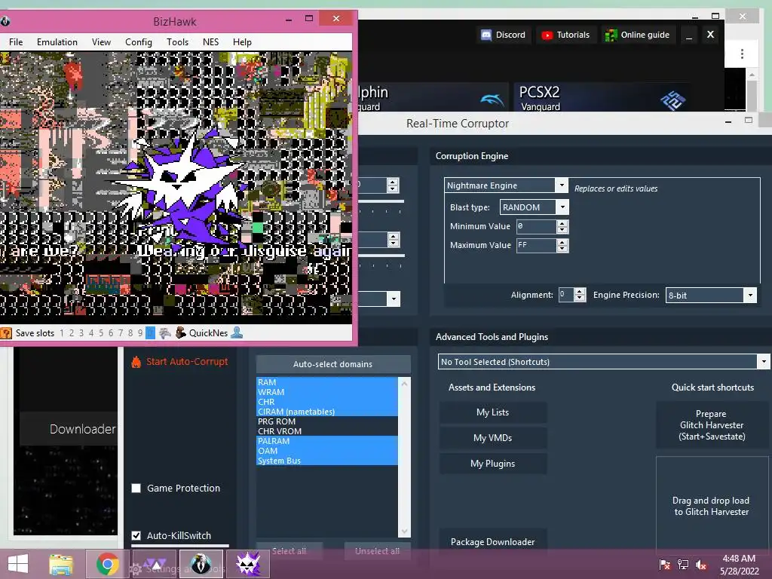Click the domains list scrollbar down arrow
This screenshot has width=772, height=579.
(x=404, y=532)
